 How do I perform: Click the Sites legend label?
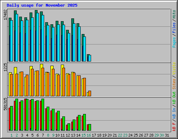click(174, 84)
